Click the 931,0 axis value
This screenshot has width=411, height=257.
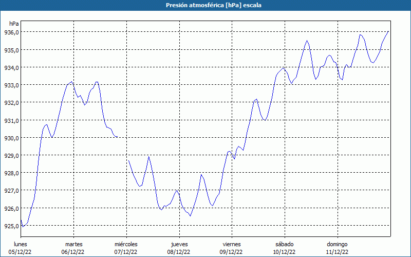(x=11, y=121)
